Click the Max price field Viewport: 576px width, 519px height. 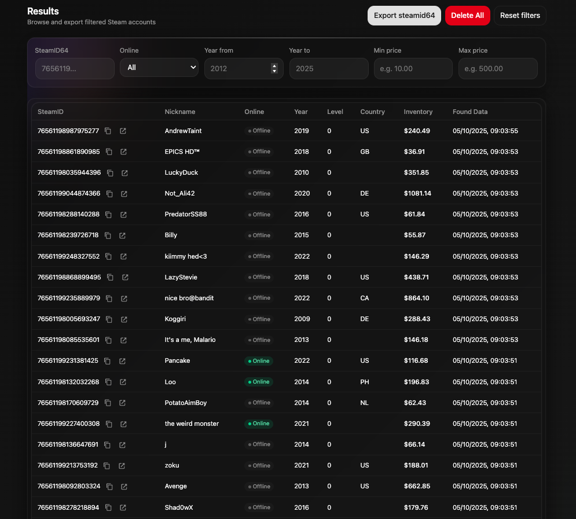[x=498, y=69]
